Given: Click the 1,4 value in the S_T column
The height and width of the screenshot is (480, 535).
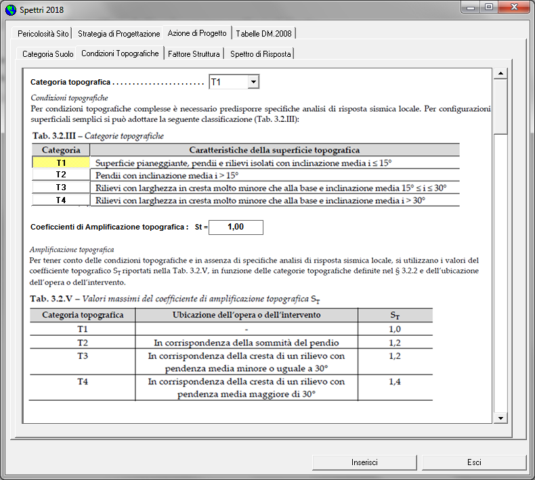Looking at the screenshot, I should 395,382.
